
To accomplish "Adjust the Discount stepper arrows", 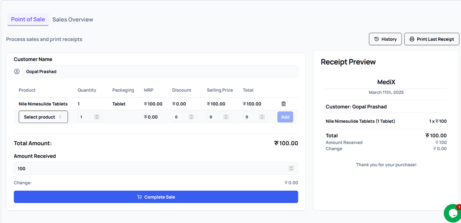I will 191,117.
